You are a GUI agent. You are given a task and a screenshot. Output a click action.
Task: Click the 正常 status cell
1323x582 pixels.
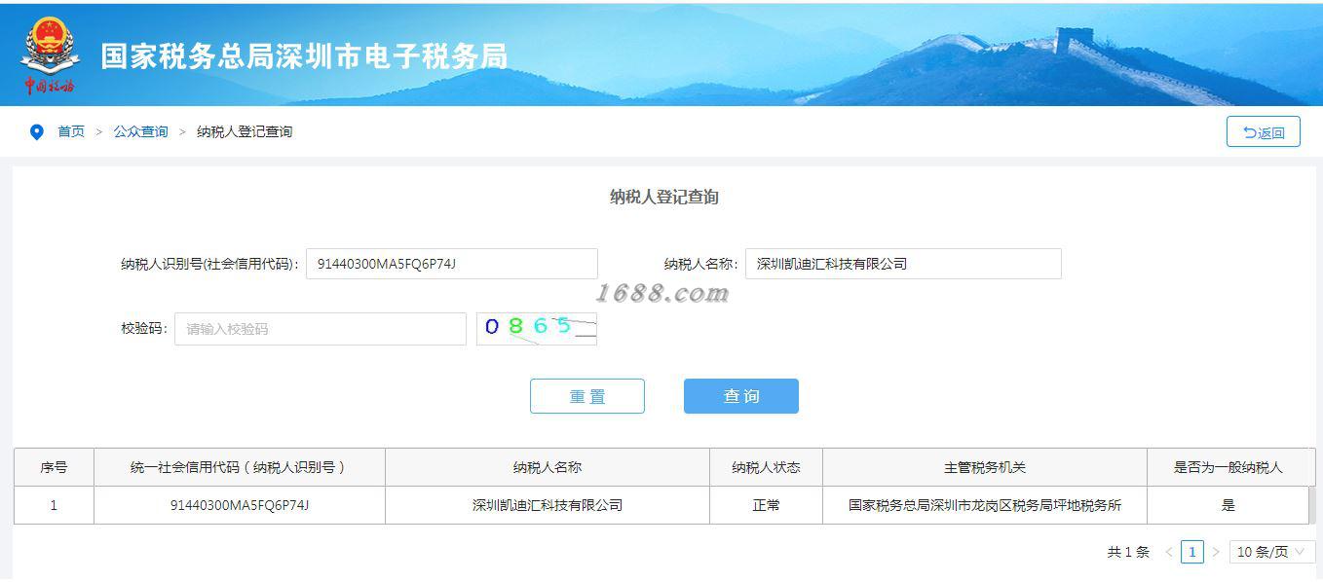pyautogui.click(x=766, y=505)
